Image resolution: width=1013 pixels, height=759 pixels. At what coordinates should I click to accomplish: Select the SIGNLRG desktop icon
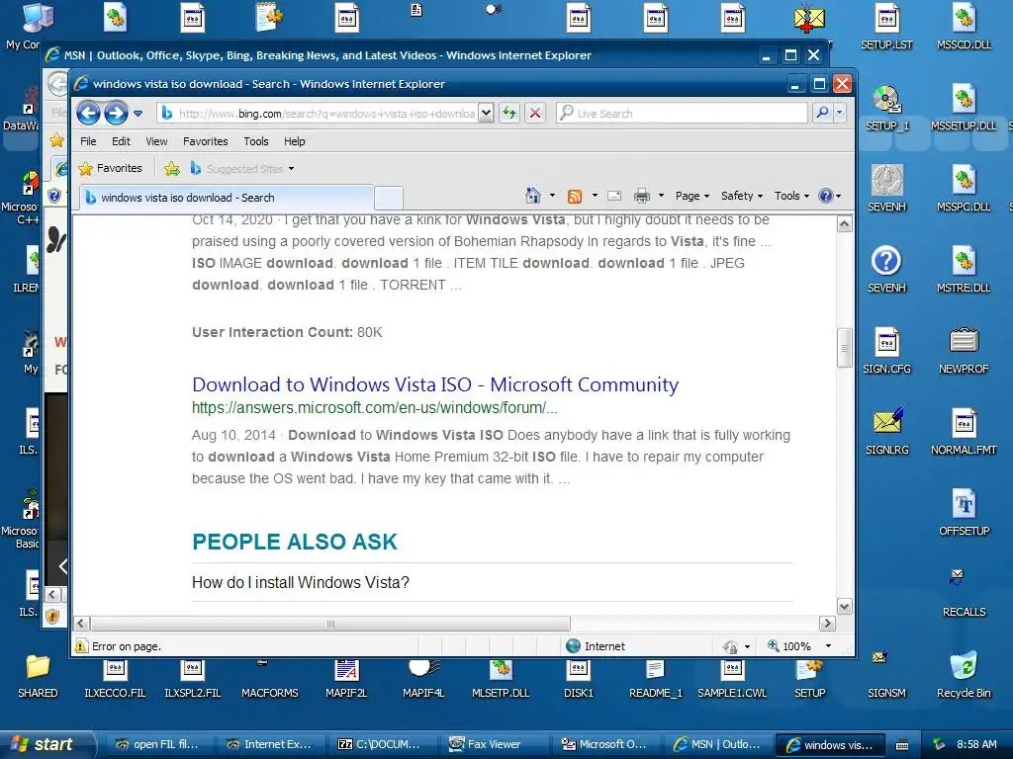point(886,432)
